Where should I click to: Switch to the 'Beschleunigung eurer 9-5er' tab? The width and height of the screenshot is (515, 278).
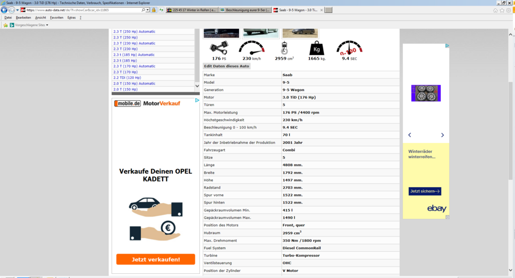point(245,10)
